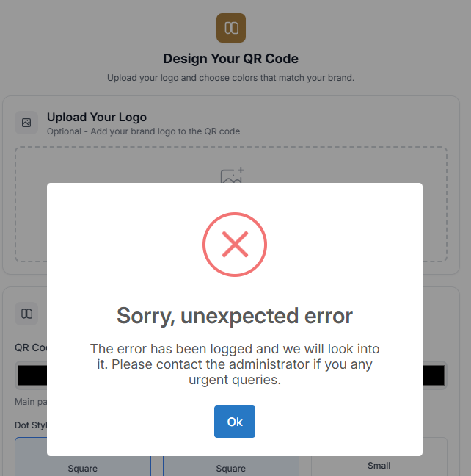Click the error has been logged message

point(235,364)
